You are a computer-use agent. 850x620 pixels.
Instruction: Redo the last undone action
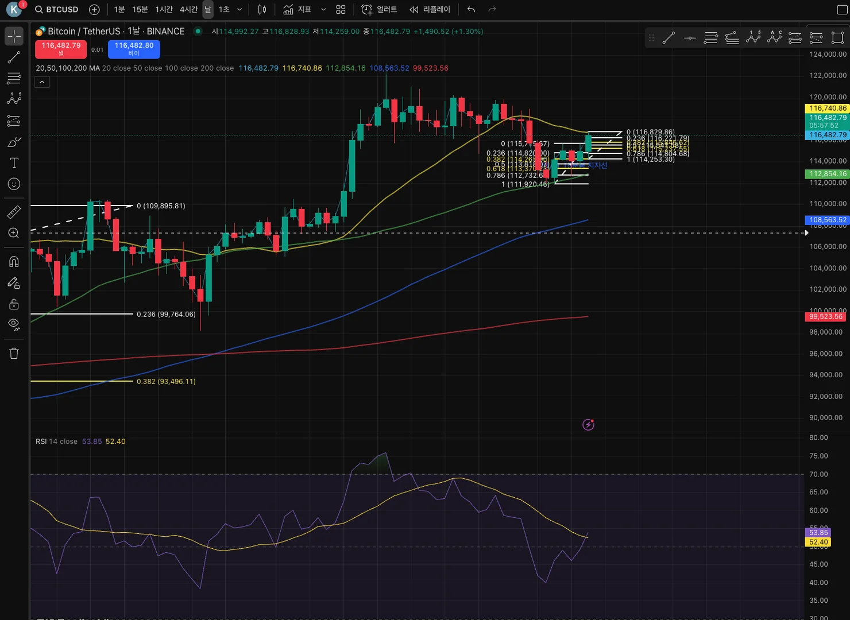492,9
